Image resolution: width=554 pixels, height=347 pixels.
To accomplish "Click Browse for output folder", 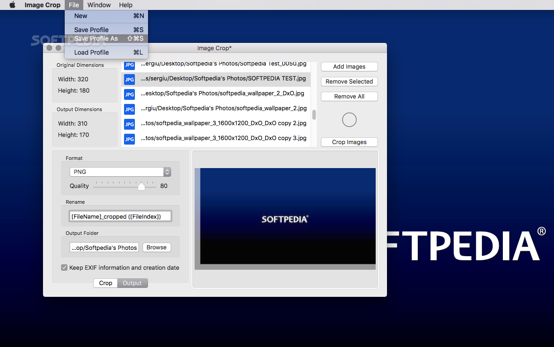I will (x=157, y=247).
